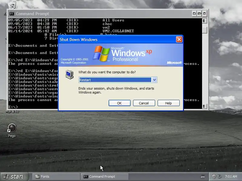Click Command Prompt scrollbar down arrow
Screen dimensions: 242x181
pyautogui.click(x=204, y=106)
